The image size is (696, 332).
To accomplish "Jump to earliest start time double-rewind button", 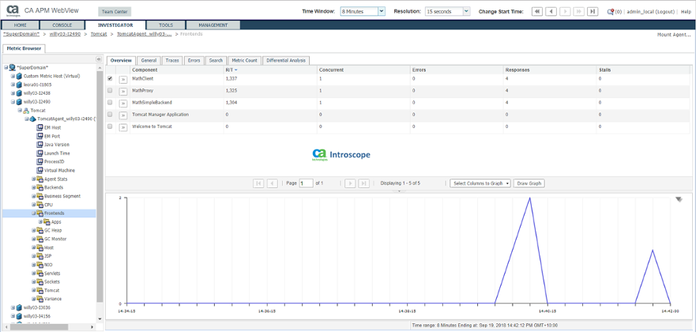I will pyautogui.click(x=537, y=12).
